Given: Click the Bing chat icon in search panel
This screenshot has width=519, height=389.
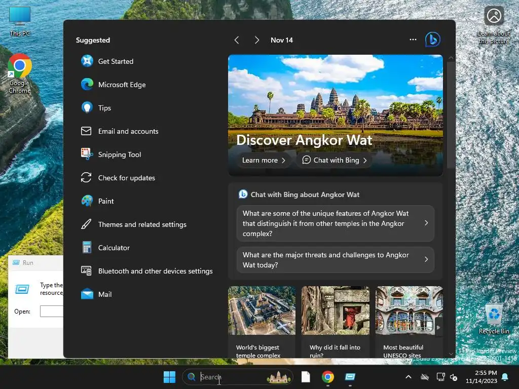Looking at the screenshot, I should click(433, 40).
